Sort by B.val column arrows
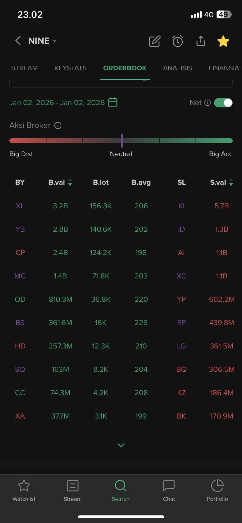 pos(70,182)
